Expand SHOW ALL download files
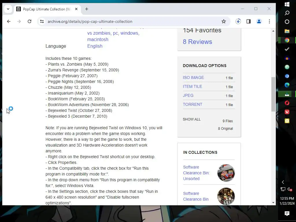The width and height of the screenshot is (296, 222). [x=192, y=119]
